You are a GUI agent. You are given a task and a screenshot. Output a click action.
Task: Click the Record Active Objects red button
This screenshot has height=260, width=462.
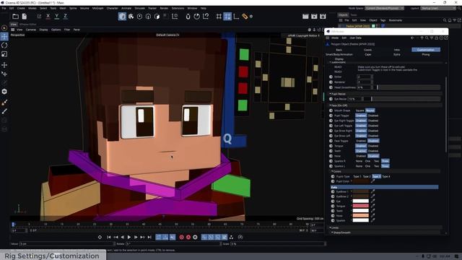pos(181,237)
